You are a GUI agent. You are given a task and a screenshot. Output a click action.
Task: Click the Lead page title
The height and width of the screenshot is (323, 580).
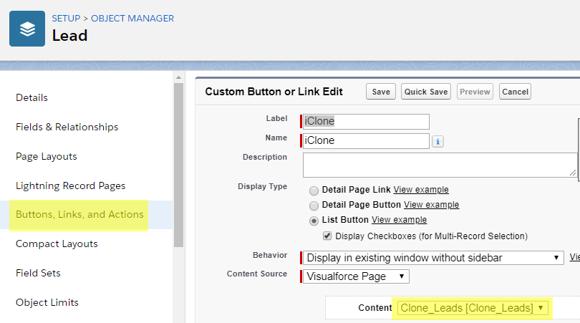click(69, 36)
